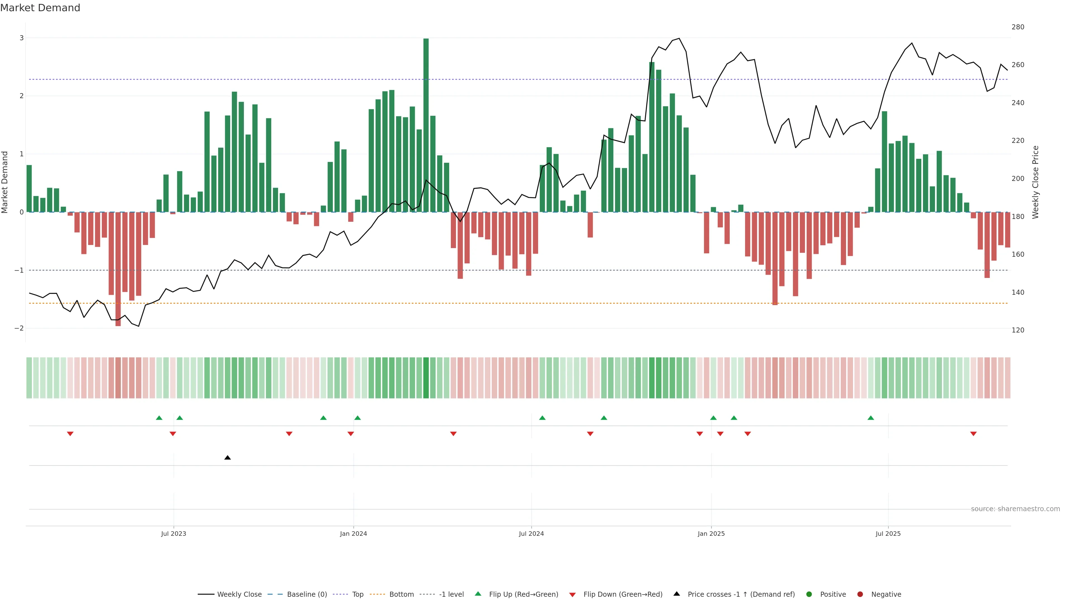Click the black Price crosses -1 triangle marker
The image size is (1074, 604).
pyautogui.click(x=227, y=458)
